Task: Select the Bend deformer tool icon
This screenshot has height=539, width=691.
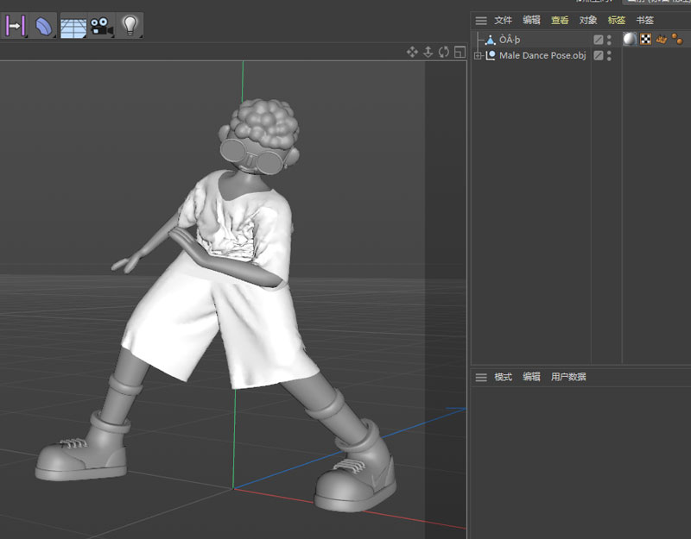Action: (x=43, y=26)
